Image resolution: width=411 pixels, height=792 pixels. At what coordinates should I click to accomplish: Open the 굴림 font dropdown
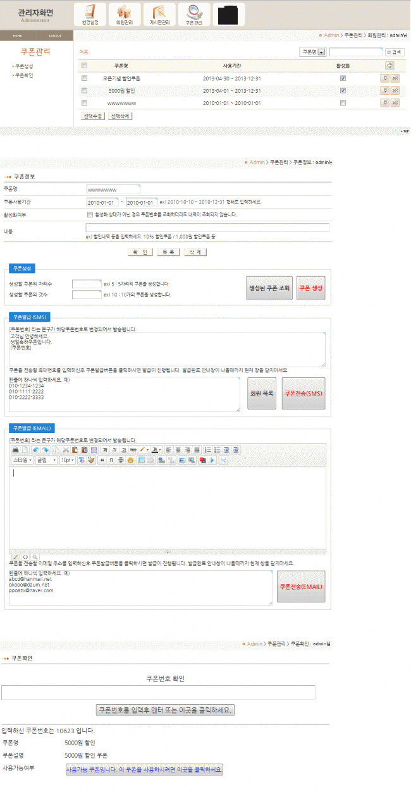[x=46, y=460]
